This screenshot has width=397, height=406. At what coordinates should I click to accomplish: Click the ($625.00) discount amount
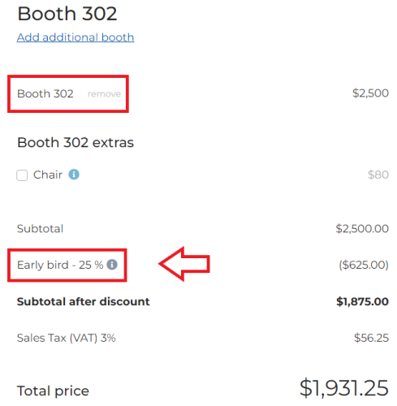click(364, 265)
